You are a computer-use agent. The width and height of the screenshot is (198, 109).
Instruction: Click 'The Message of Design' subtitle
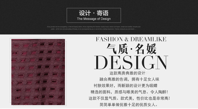pyautogui.click(x=94, y=19)
